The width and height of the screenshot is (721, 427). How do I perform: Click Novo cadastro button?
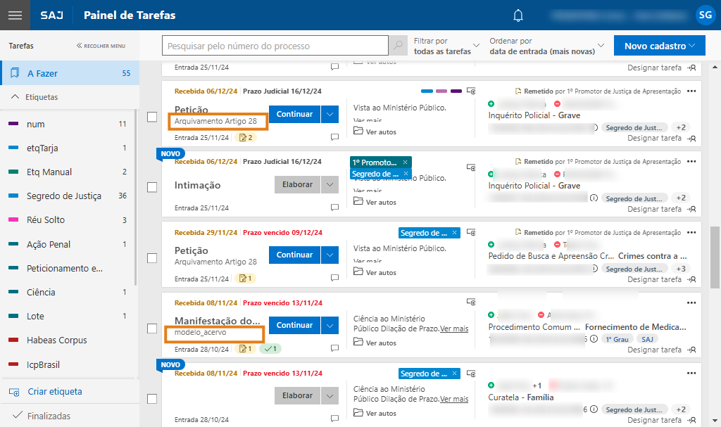[x=659, y=46]
